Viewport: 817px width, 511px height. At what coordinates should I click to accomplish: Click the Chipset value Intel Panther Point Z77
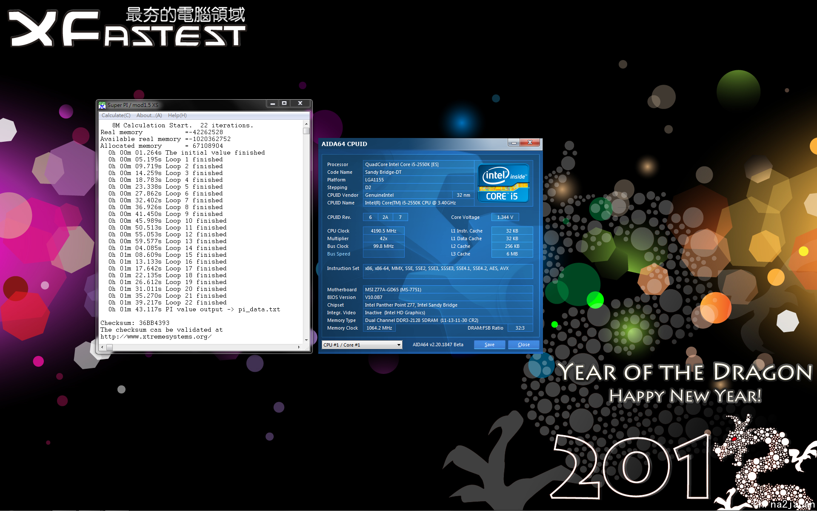tap(448, 305)
